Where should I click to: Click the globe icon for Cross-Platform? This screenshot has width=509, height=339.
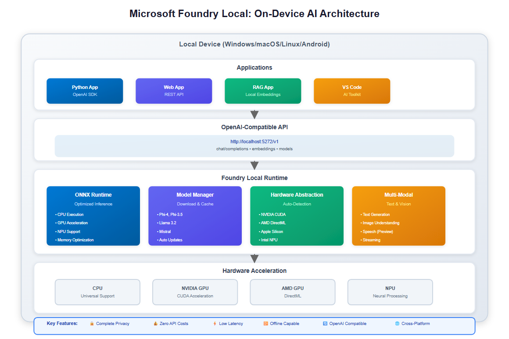coord(397,324)
